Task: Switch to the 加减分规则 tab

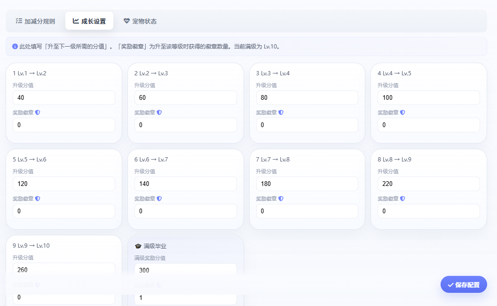Action: 36,21
